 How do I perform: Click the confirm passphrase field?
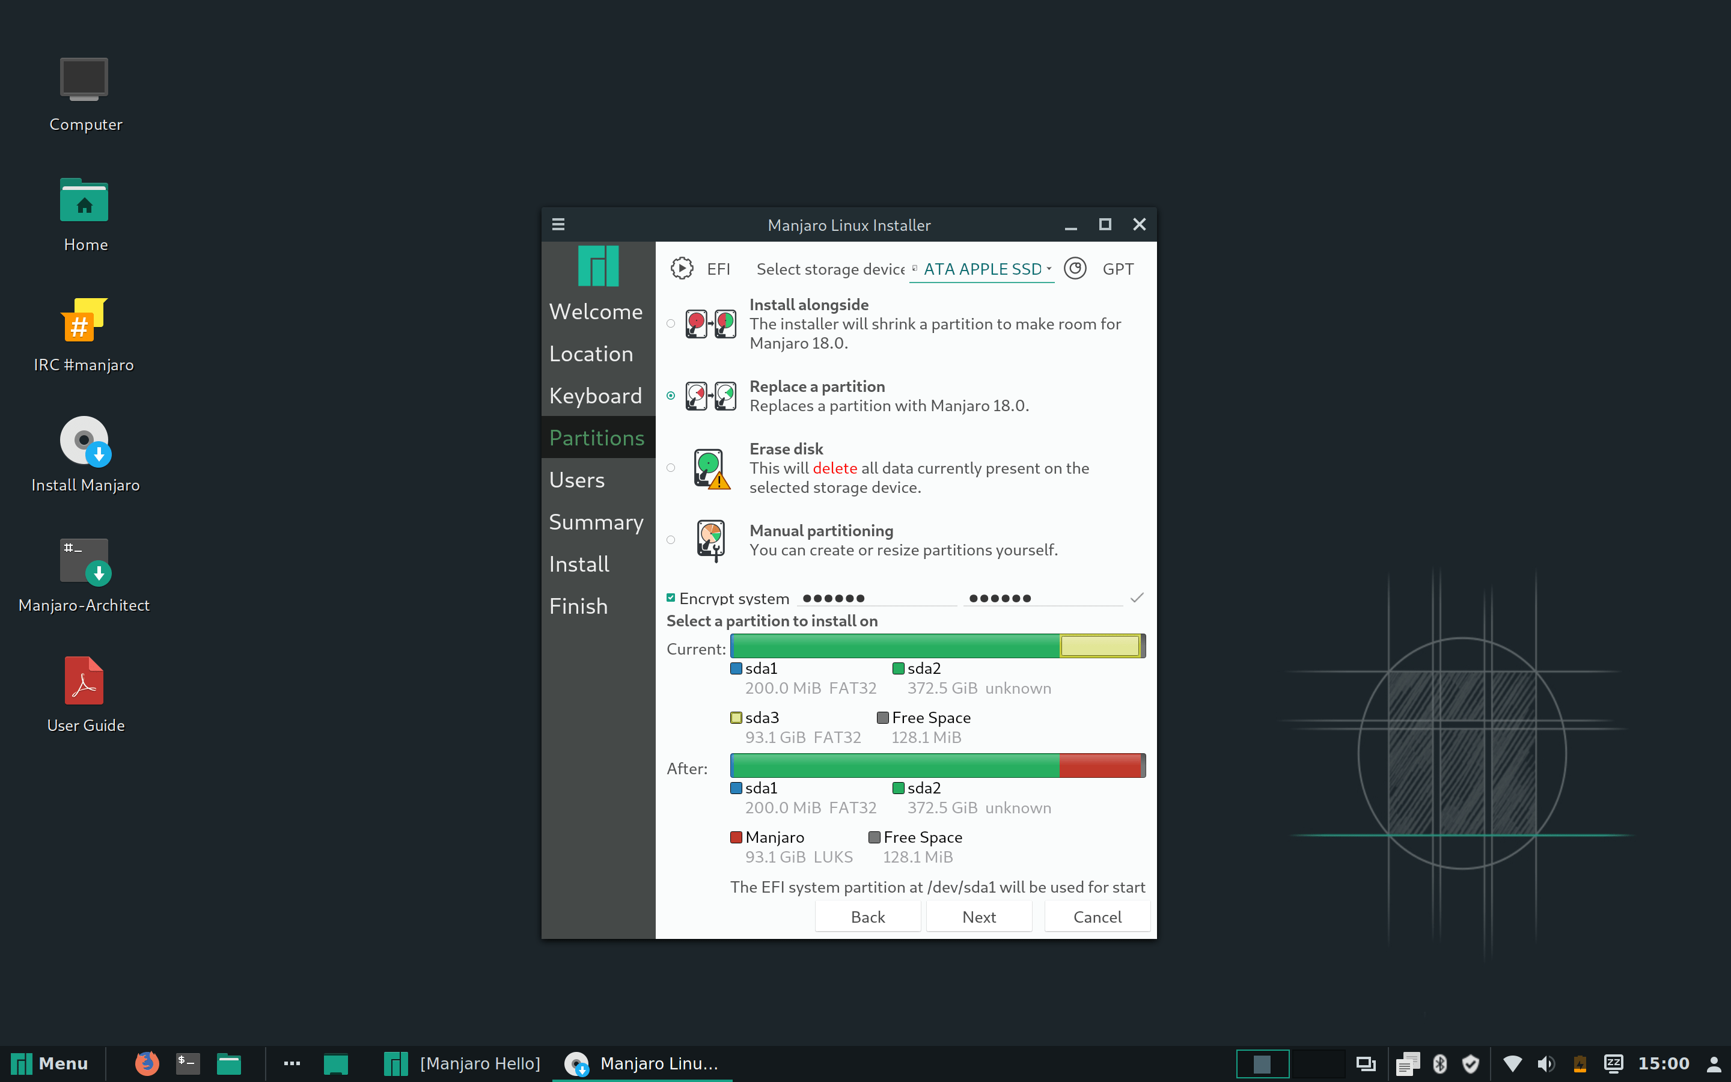pyautogui.click(x=1043, y=598)
